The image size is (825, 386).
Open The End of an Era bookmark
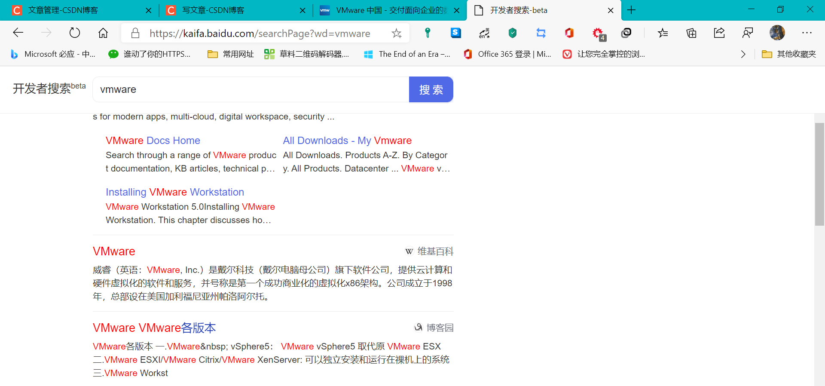tap(407, 54)
